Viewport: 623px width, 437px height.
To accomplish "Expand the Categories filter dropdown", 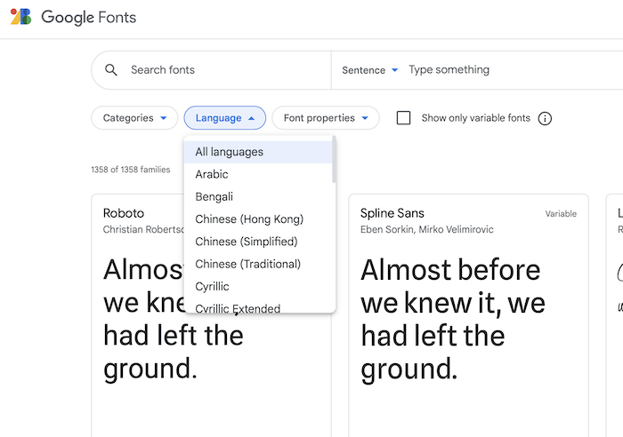I will 134,118.
